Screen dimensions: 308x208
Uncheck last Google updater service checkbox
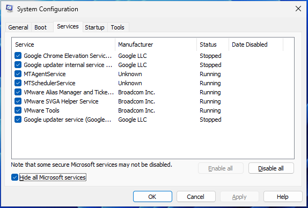click(x=18, y=120)
